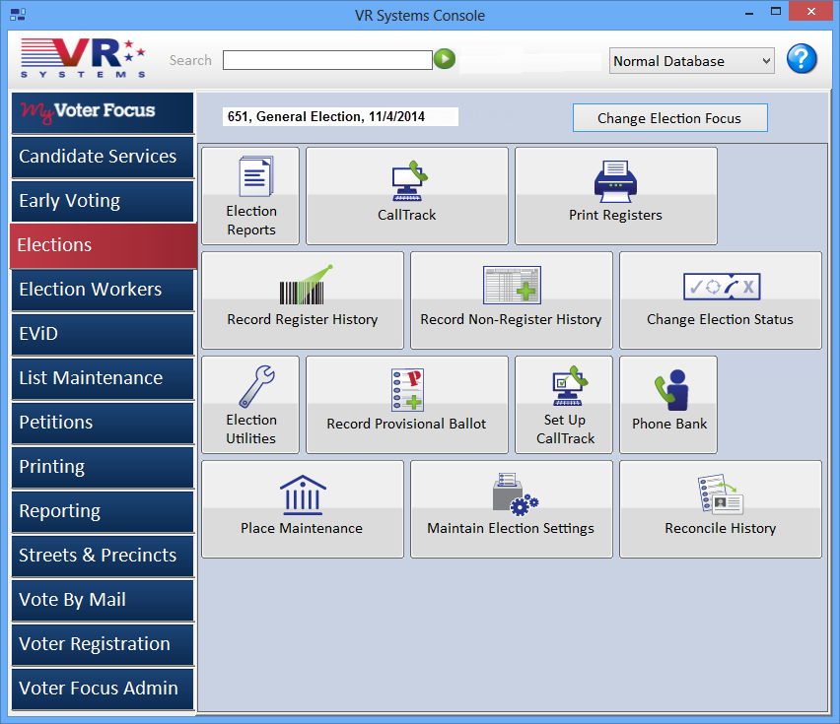Close the VR Systems Console window
The height and width of the screenshot is (724, 840).
tap(811, 11)
